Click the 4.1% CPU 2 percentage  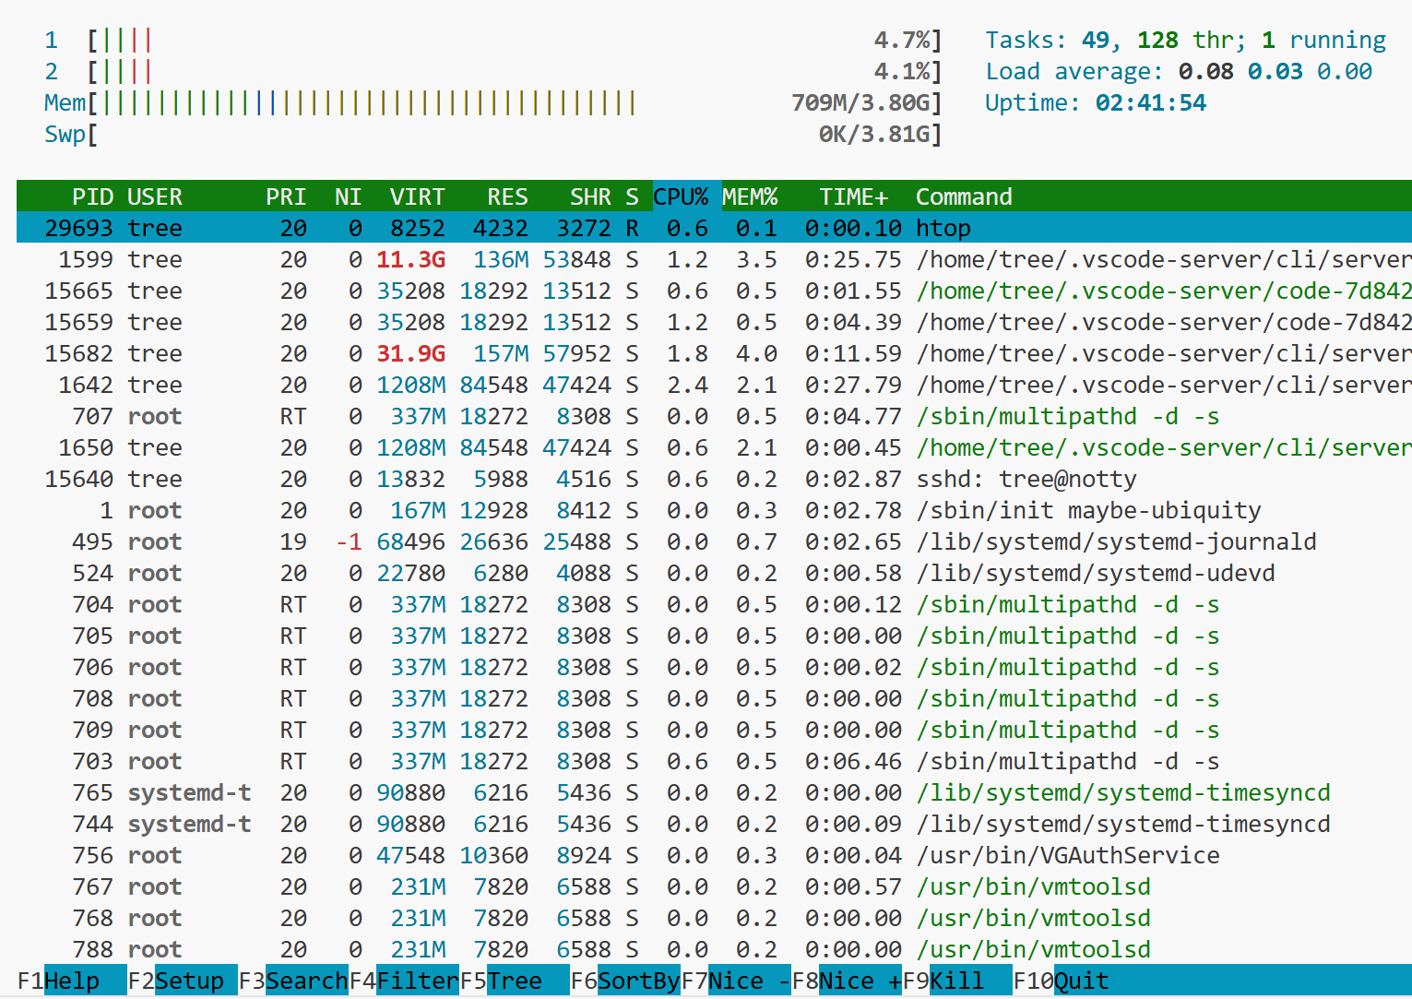tap(902, 72)
